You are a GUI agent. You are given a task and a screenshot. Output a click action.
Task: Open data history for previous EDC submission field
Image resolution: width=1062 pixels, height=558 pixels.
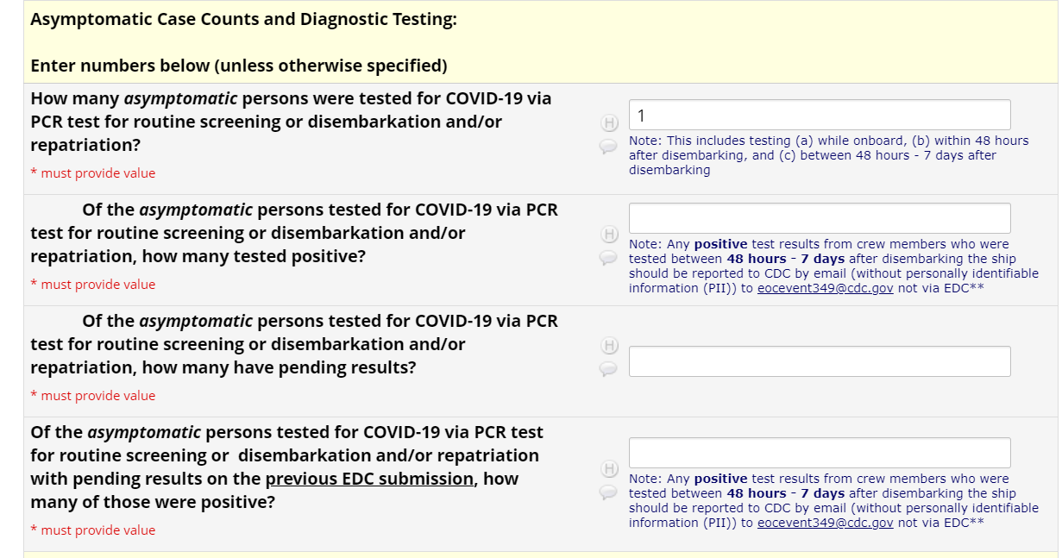609,469
